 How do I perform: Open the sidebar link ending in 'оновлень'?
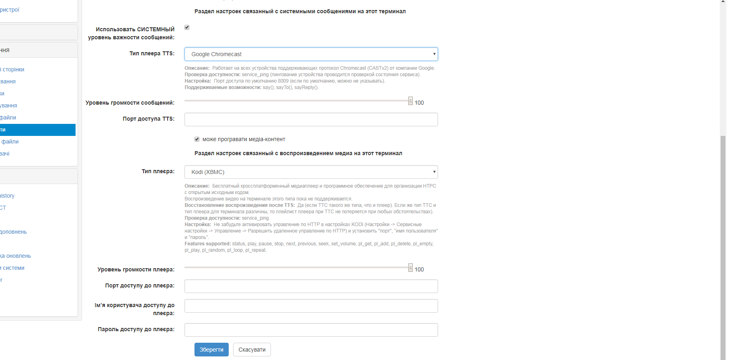16,256
